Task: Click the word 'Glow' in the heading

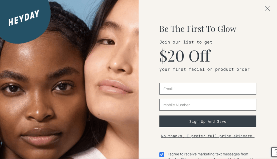Action: [227, 29]
